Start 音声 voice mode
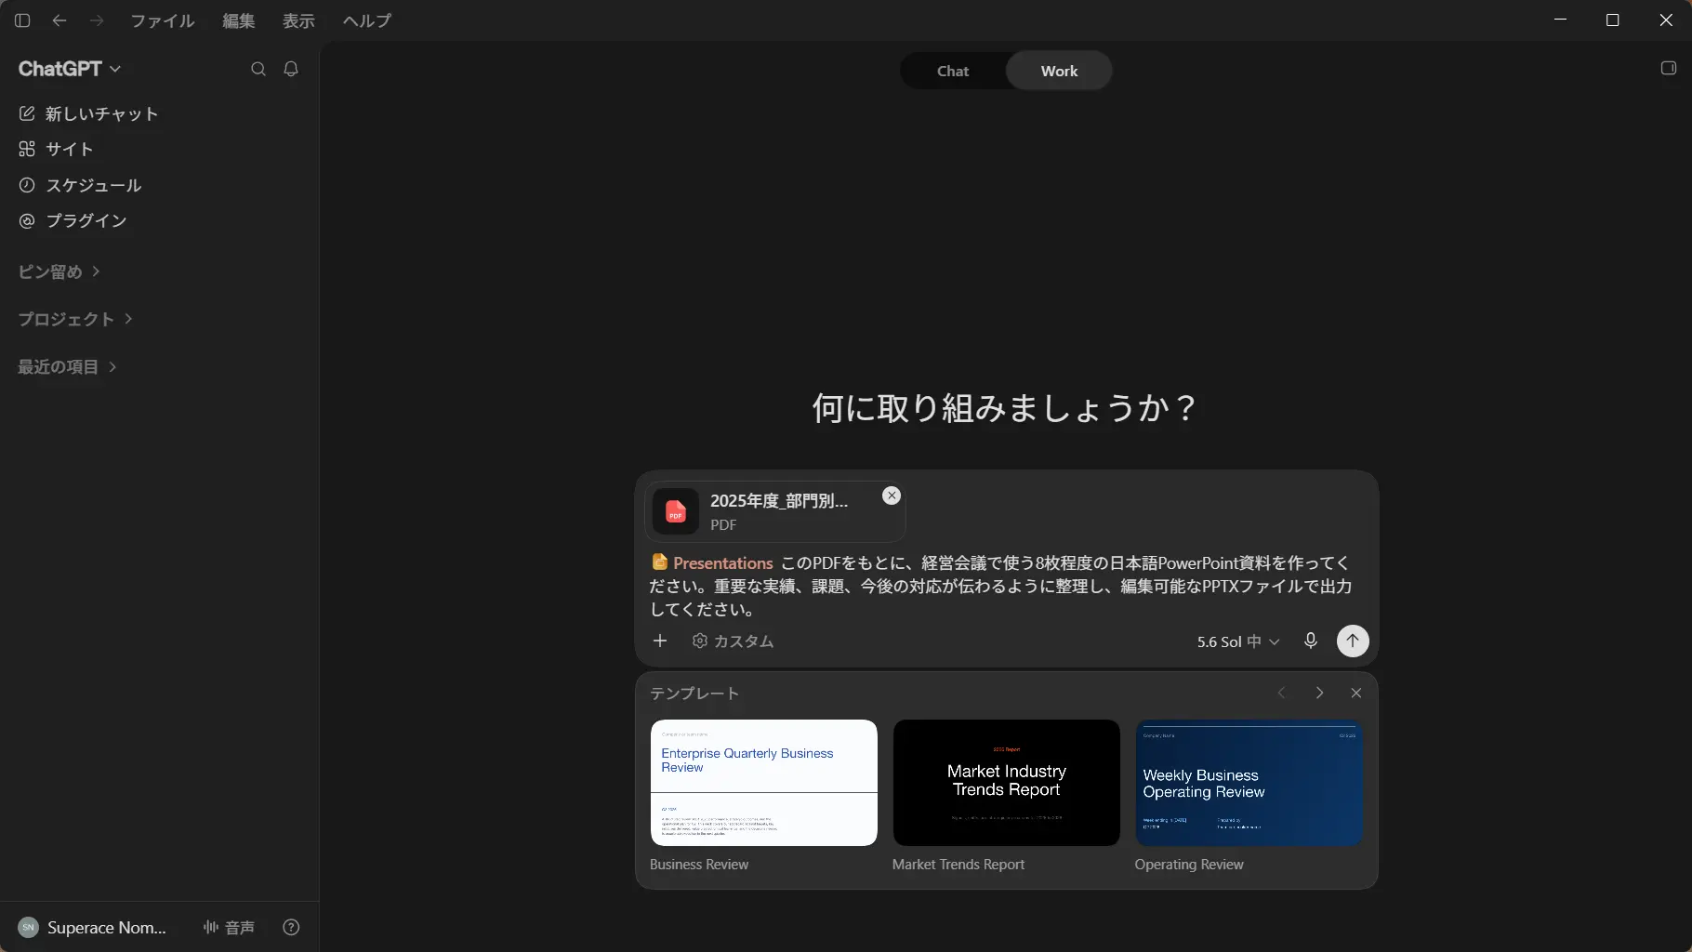1692x952 pixels. point(229,927)
